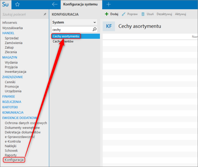The width and height of the screenshot is (198, 167).
Task: Collapse the ZARZĄDZANIE section
Action: 13,77
